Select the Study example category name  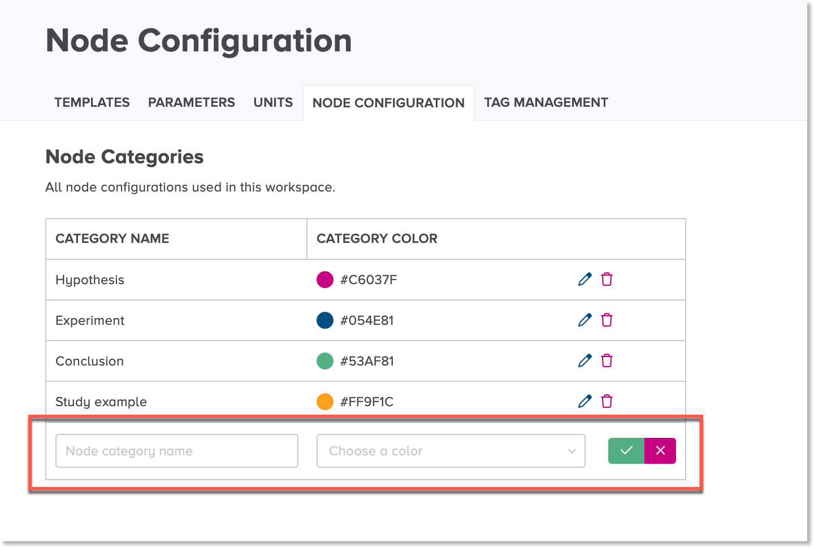tap(101, 402)
